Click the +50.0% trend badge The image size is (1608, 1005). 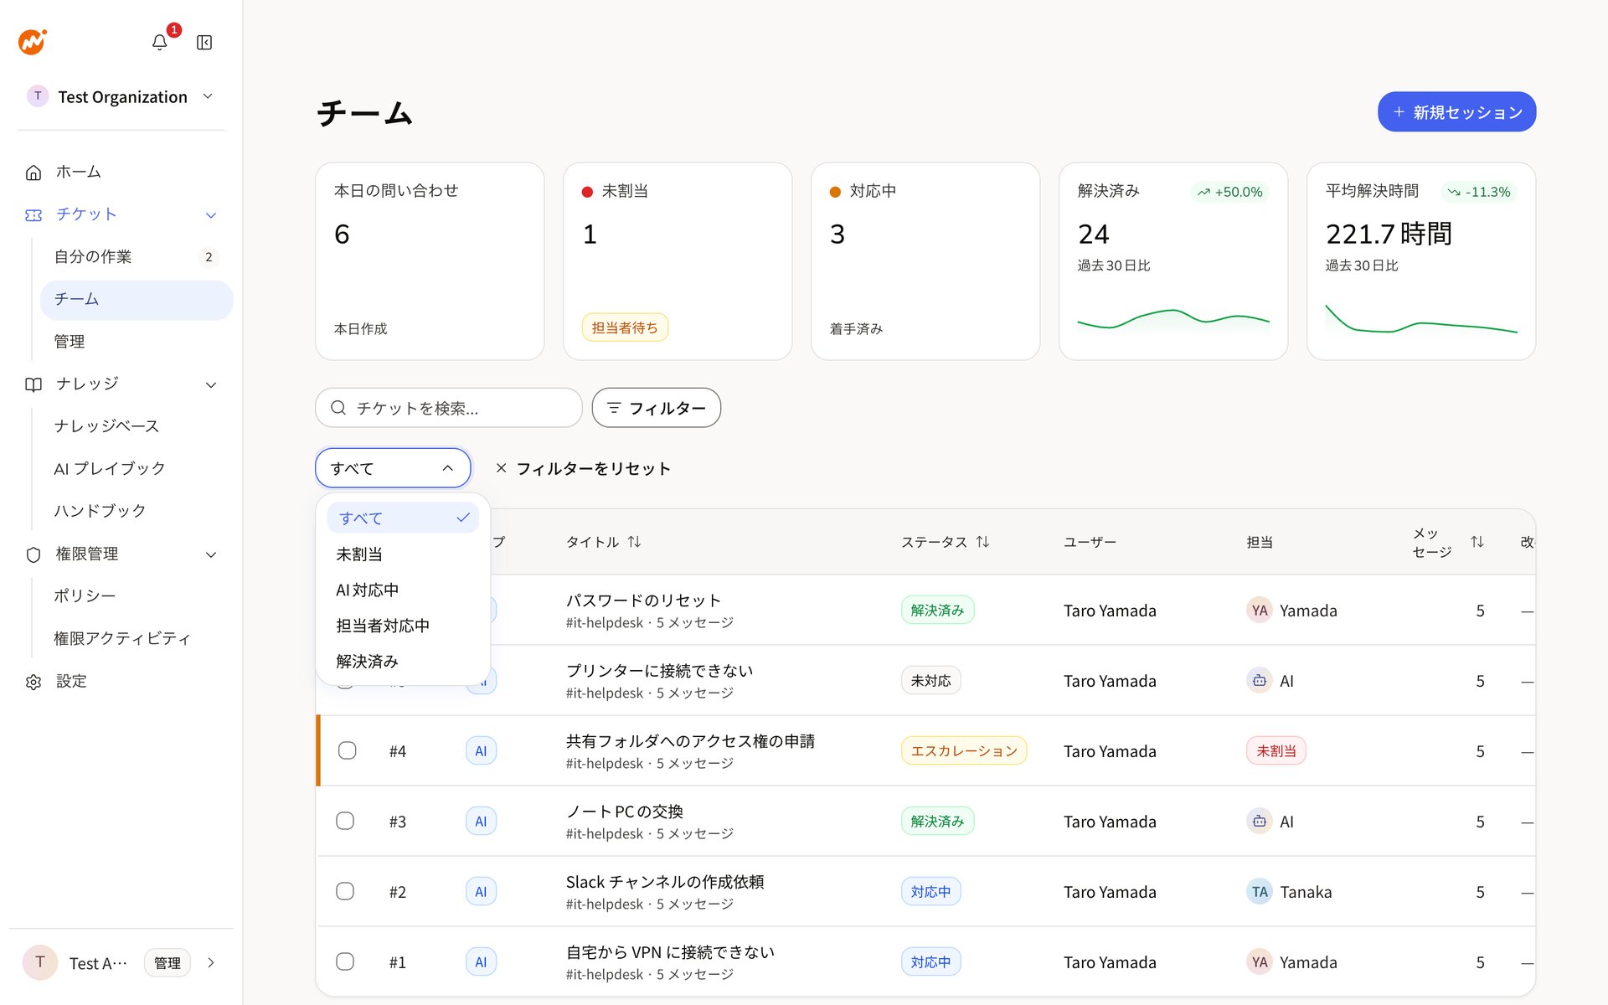[1229, 192]
